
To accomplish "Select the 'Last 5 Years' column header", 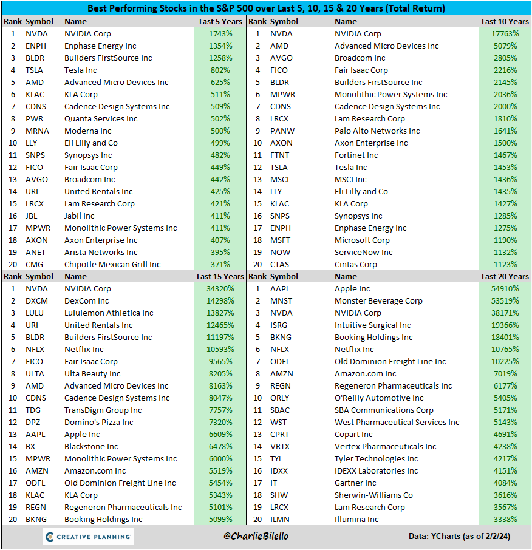I will coord(220,21).
